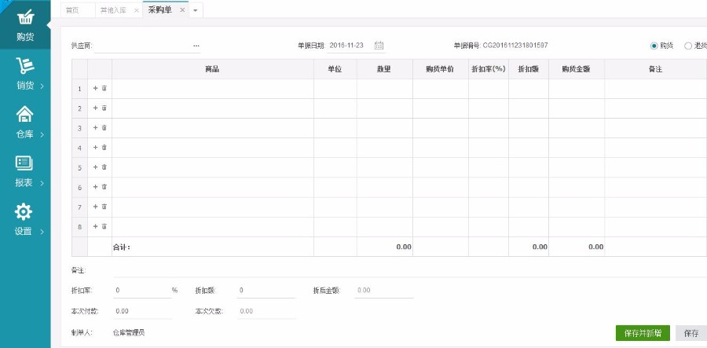Open the tab list dropdown arrow
707x348 pixels.
click(196, 10)
